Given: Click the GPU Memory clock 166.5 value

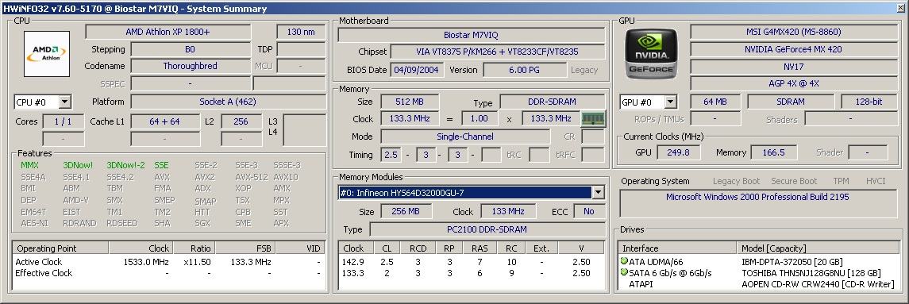Looking at the screenshot, I should 774,152.
